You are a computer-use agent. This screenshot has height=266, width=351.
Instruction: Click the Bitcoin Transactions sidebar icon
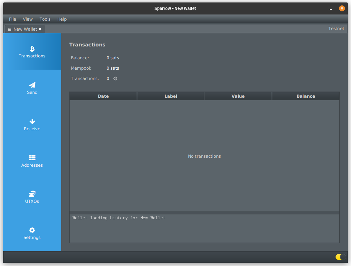32,49
